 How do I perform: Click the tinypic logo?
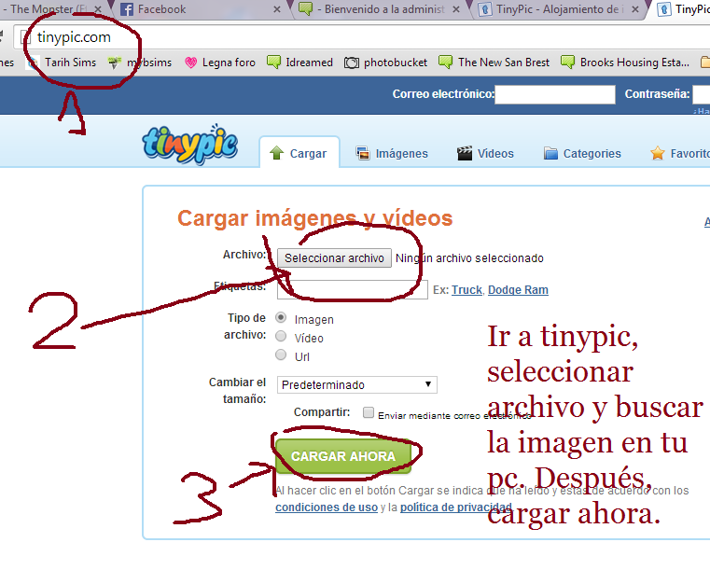[x=189, y=144]
